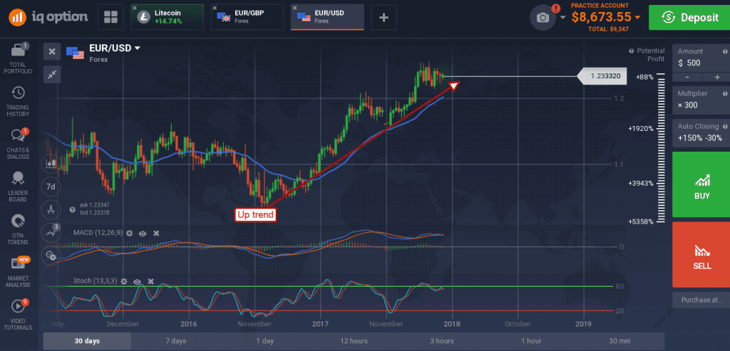Increase amount with plus button
This screenshot has height=351, width=730.
click(716, 77)
